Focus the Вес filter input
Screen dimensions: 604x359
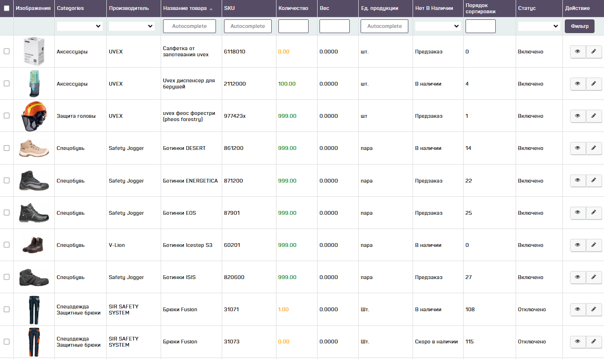pos(334,26)
